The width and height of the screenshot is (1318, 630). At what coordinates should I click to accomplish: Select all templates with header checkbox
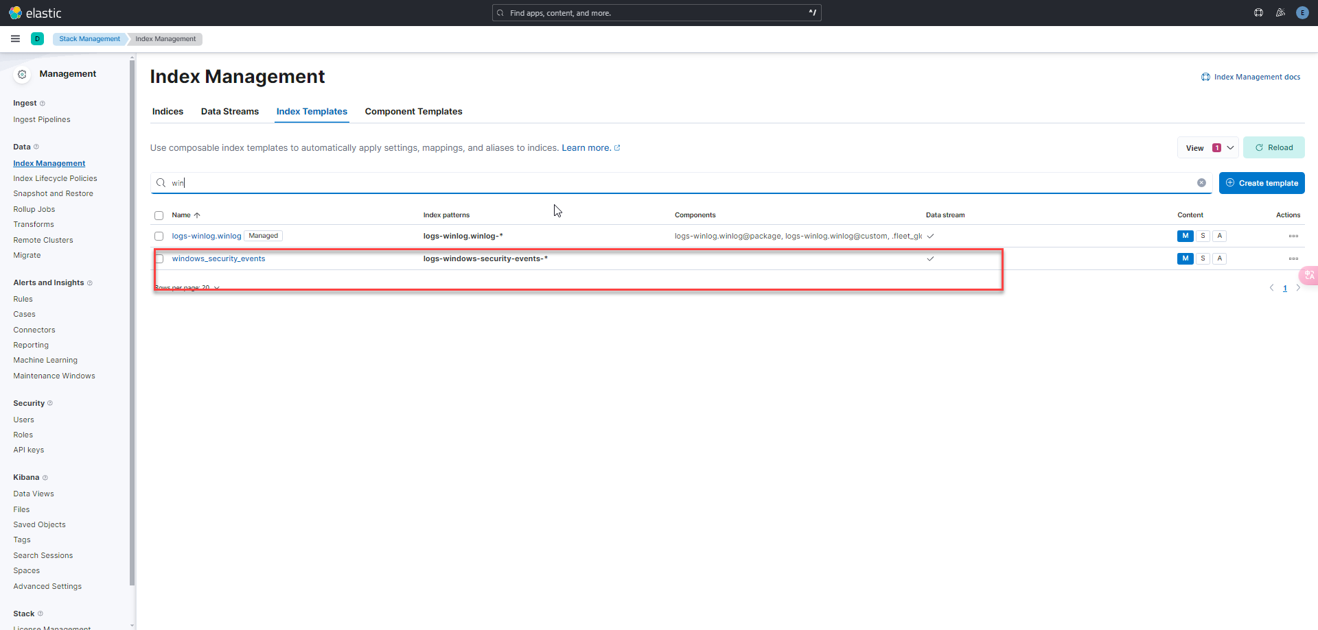159,215
